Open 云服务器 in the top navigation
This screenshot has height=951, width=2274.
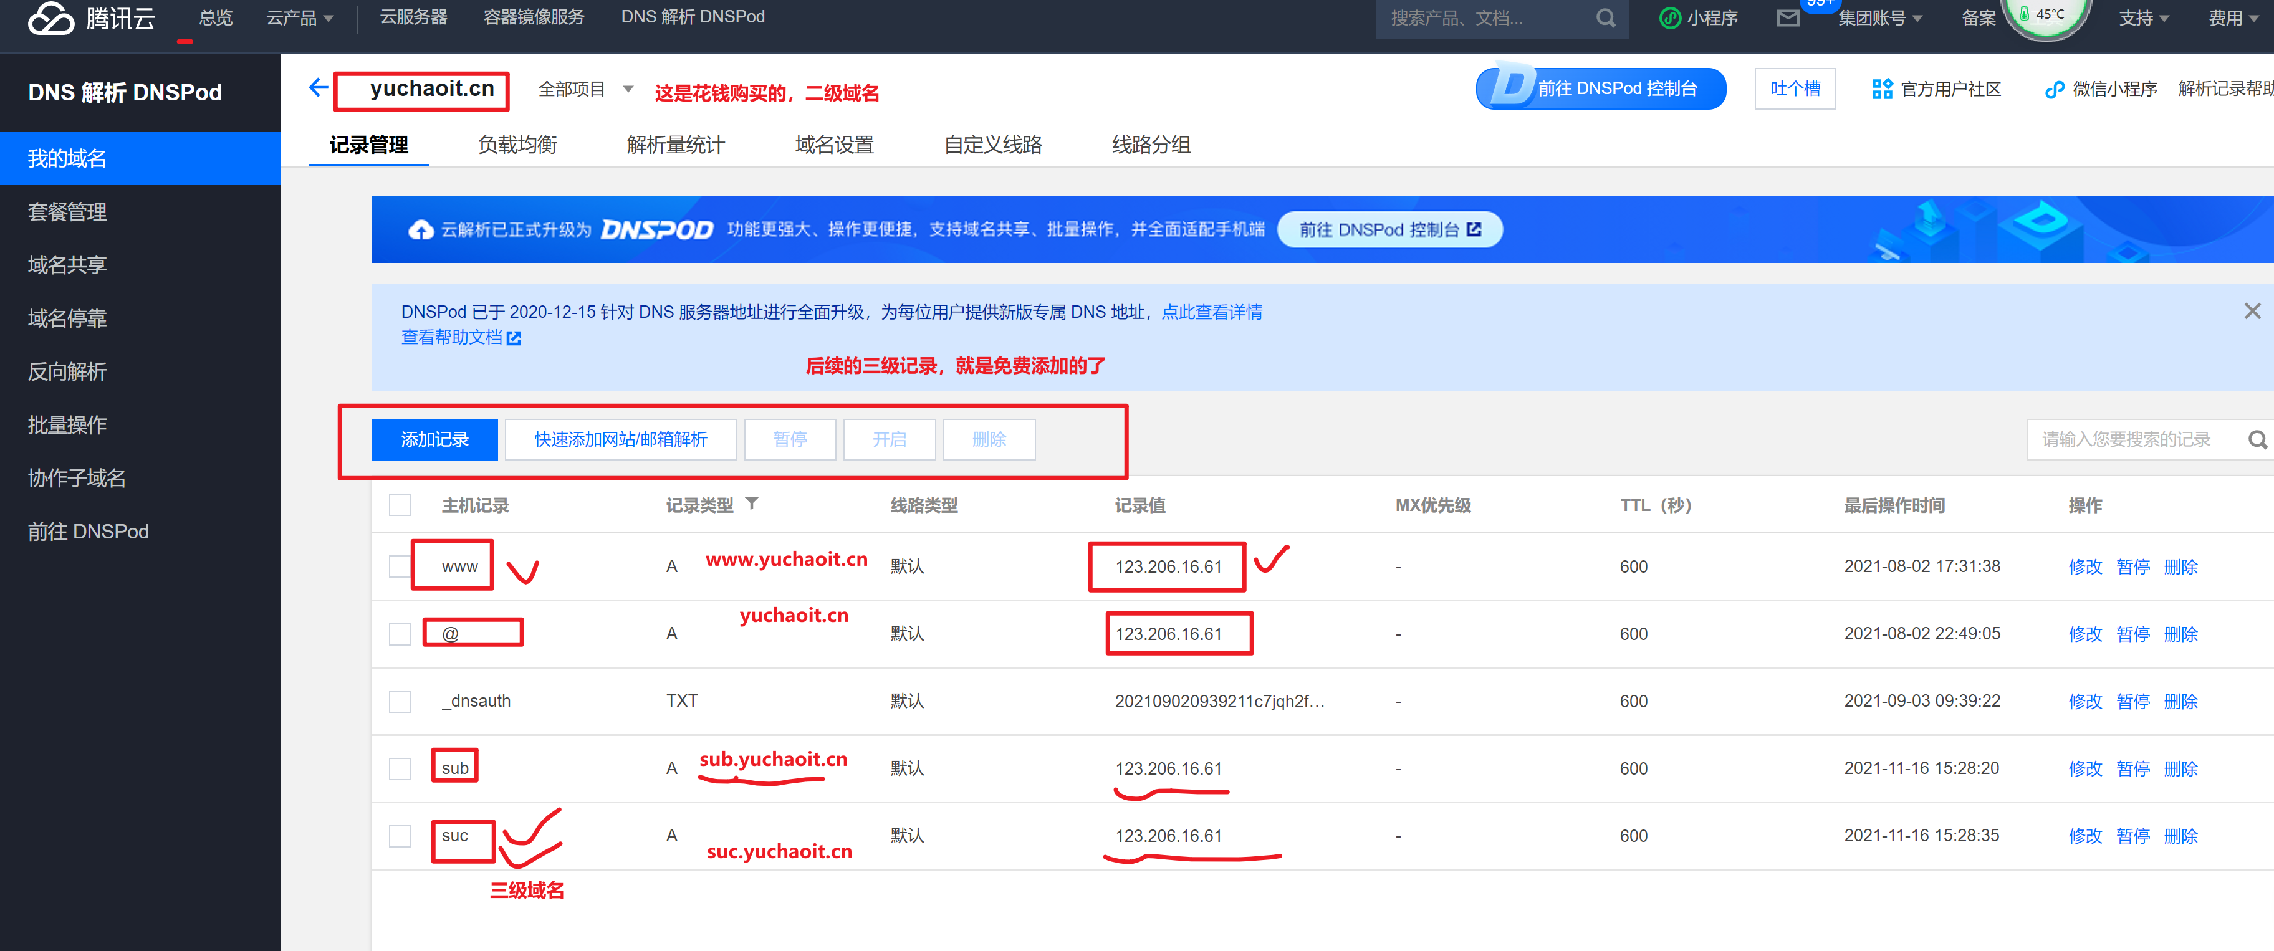413,17
